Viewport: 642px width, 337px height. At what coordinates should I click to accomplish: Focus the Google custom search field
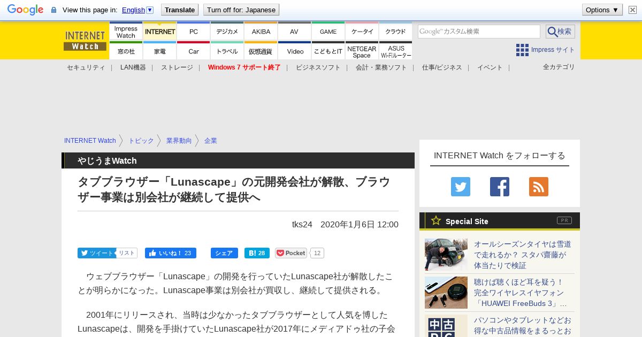coord(479,32)
